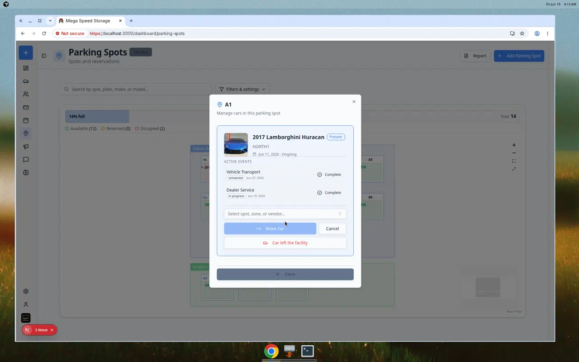Open the Filters & settings dropdown
The image size is (579, 362).
(x=242, y=89)
